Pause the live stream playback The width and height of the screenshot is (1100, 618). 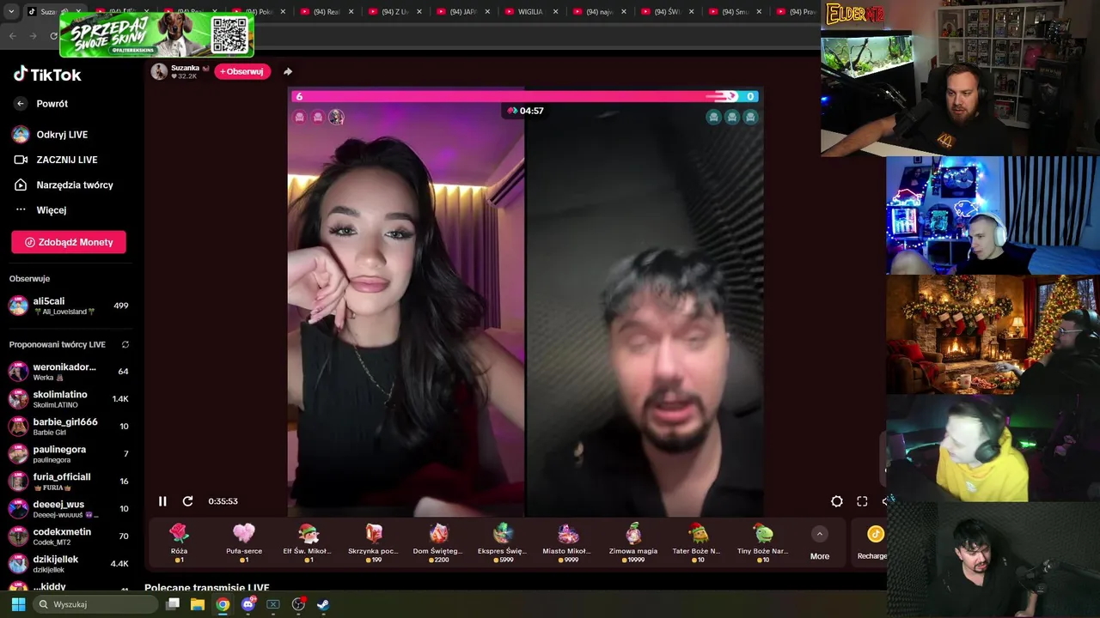tap(162, 501)
